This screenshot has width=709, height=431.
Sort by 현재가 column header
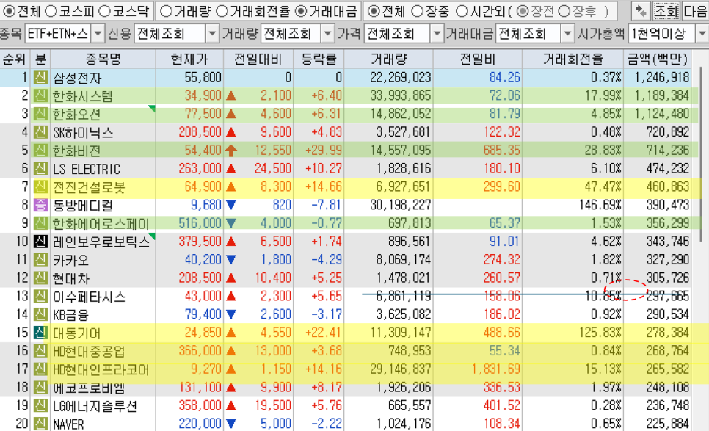click(x=189, y=59)
